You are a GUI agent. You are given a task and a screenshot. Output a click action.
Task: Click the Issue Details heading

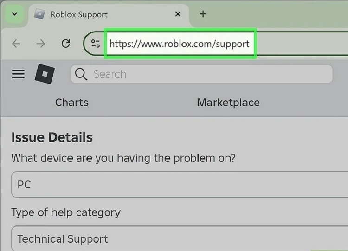[x=52, y=137]
